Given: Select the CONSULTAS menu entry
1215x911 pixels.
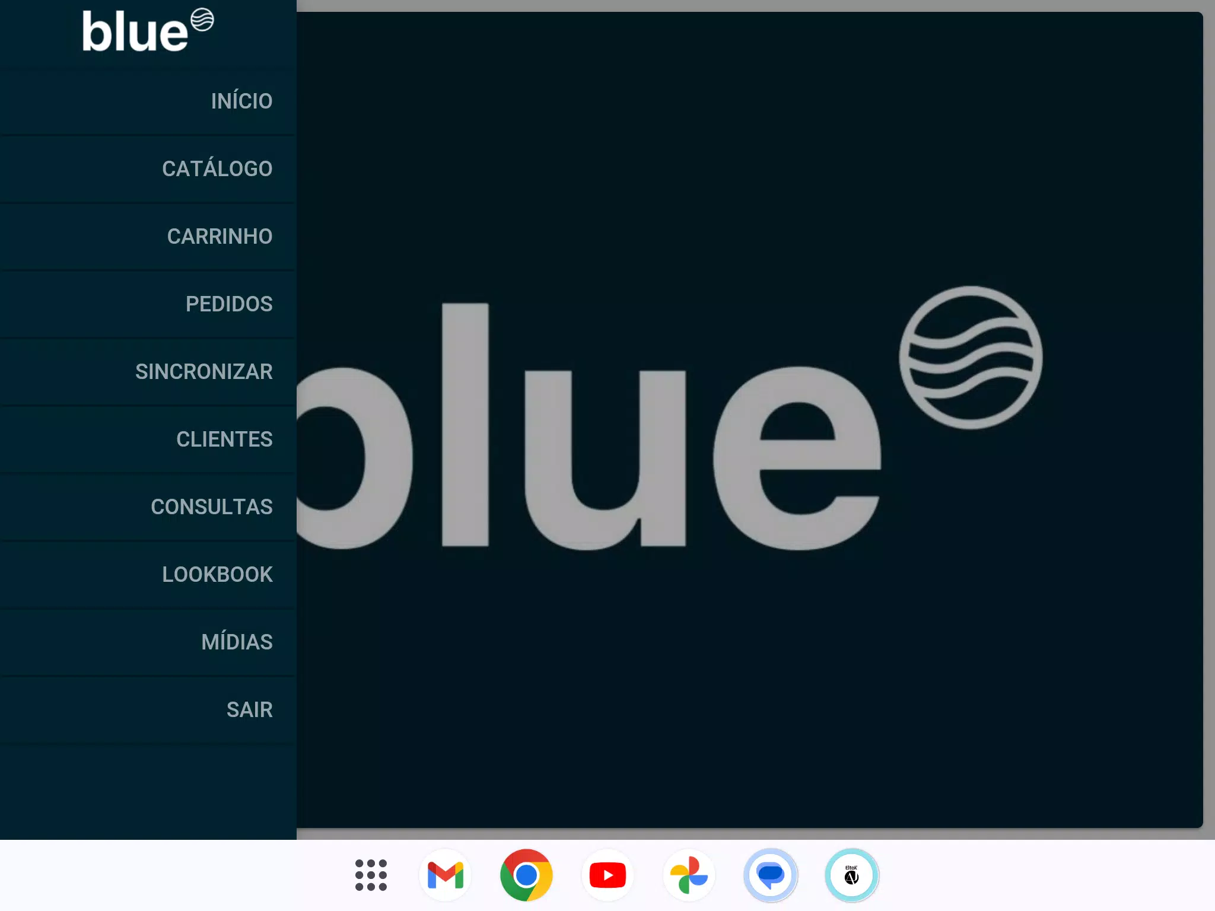Looking at the screenshot, I should coord(148,507).
